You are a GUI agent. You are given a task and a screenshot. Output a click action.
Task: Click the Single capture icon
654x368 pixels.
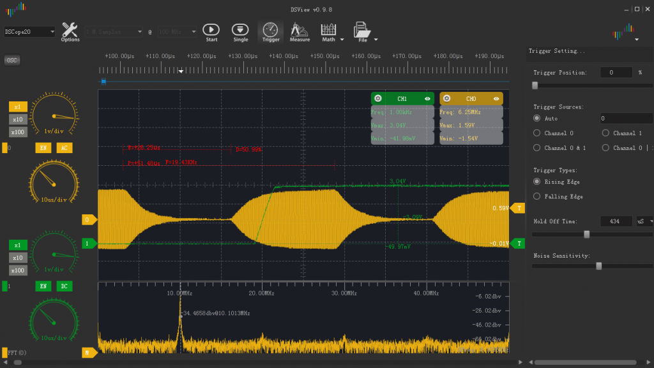[x=240, y=30]
